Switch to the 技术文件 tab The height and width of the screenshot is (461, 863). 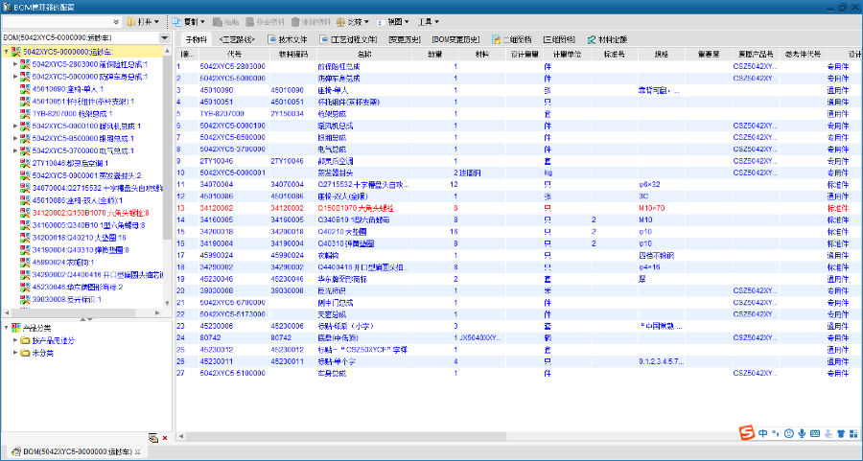(x=287, y=39)
